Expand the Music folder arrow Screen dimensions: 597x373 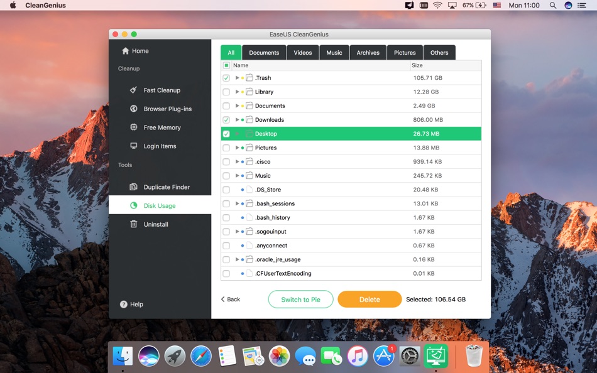237,175
